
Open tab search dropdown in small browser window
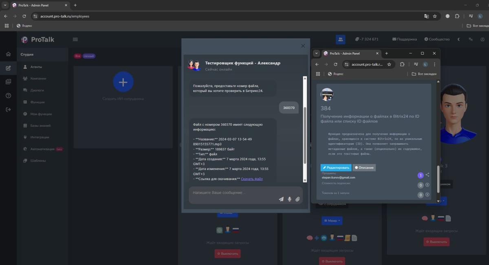click(x=316, y=53)
